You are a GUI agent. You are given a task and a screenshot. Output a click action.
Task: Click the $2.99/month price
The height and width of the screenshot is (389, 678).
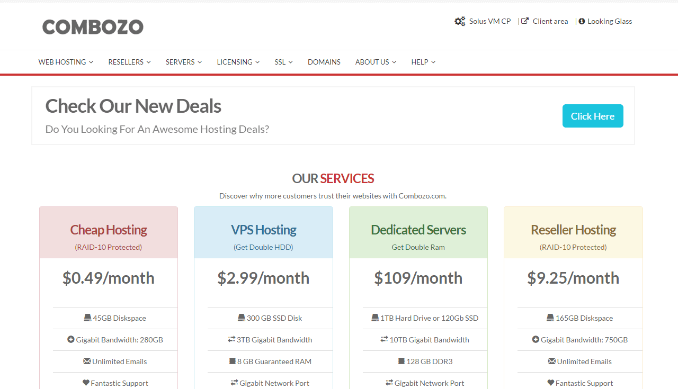click(x=263, y=278)
